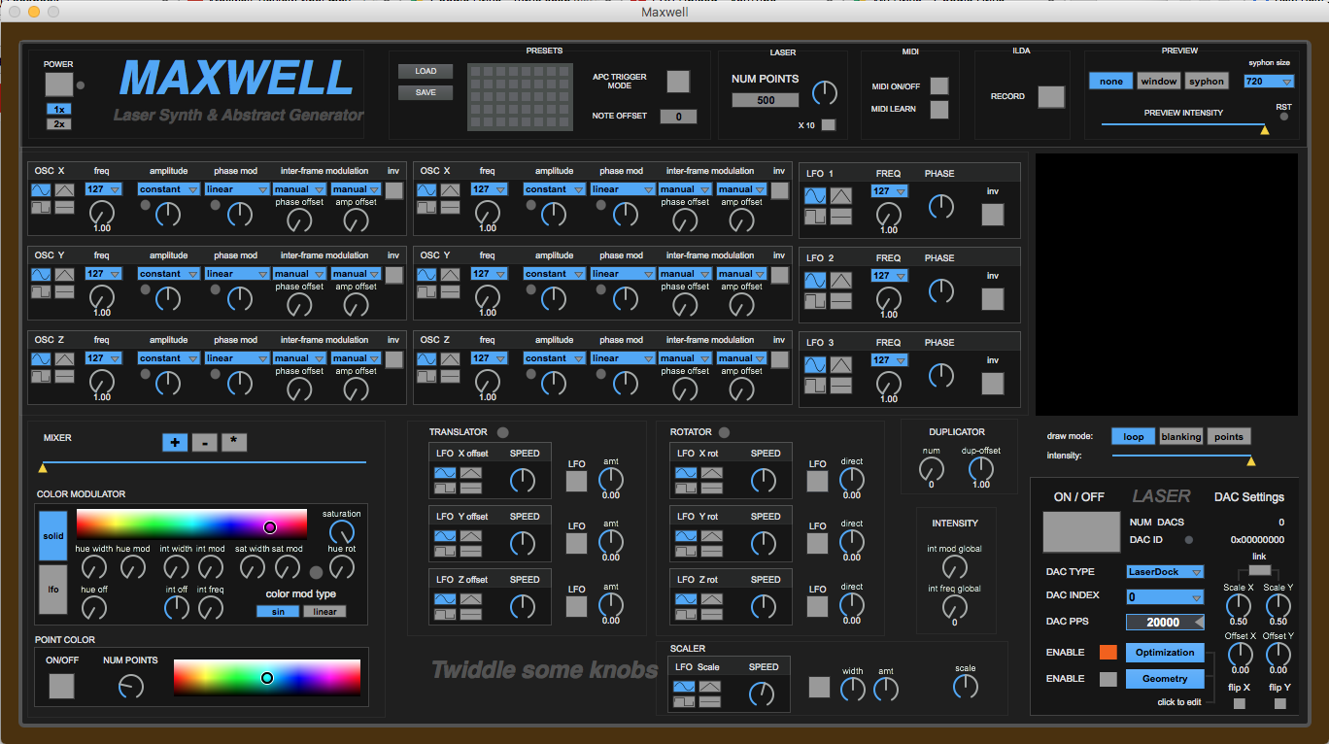Select the triangle waveform for LFO 1
Screen dimensions: 1329x744
840,196
